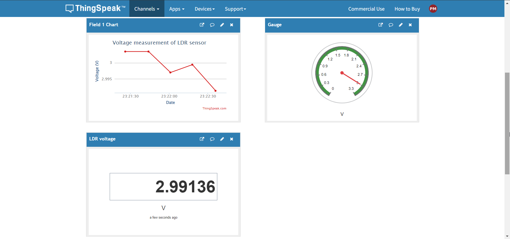Expand the Devices dropdown menu

(205, 9)
